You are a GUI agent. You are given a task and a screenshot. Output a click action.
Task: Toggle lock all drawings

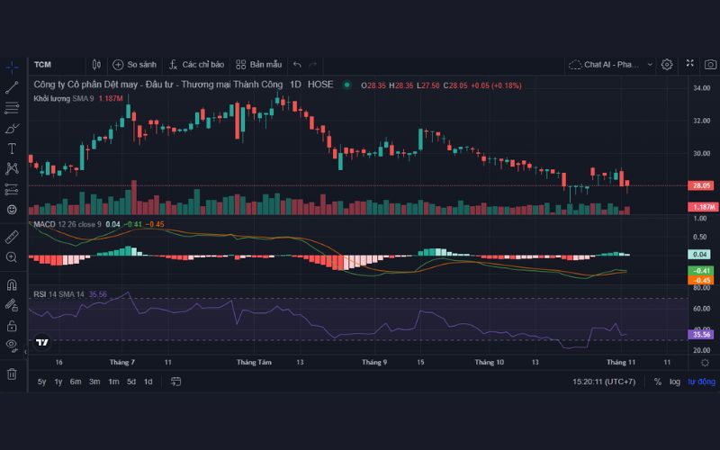12,325
